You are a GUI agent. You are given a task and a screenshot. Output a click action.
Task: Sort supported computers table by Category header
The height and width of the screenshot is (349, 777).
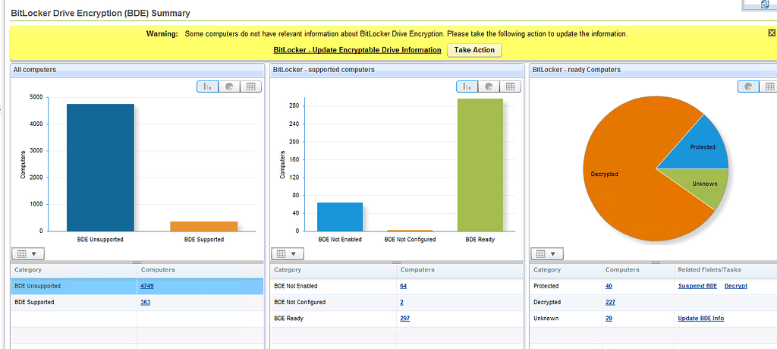coord(333,270)
